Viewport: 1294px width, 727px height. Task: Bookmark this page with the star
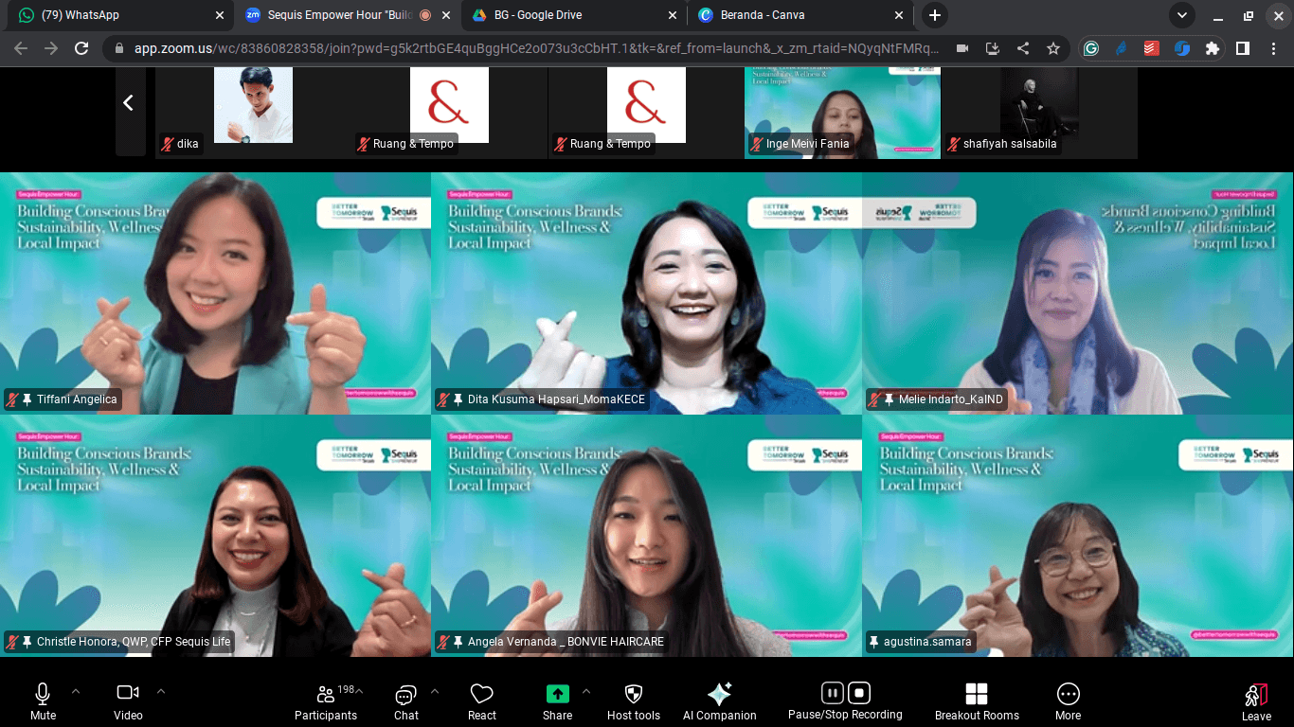tap(1052, 48)
